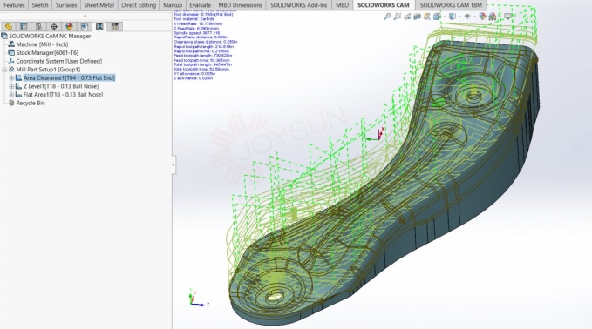Click the View Settings monitor icon
This screenshot has height=329, width=592.
click(507, 17)
